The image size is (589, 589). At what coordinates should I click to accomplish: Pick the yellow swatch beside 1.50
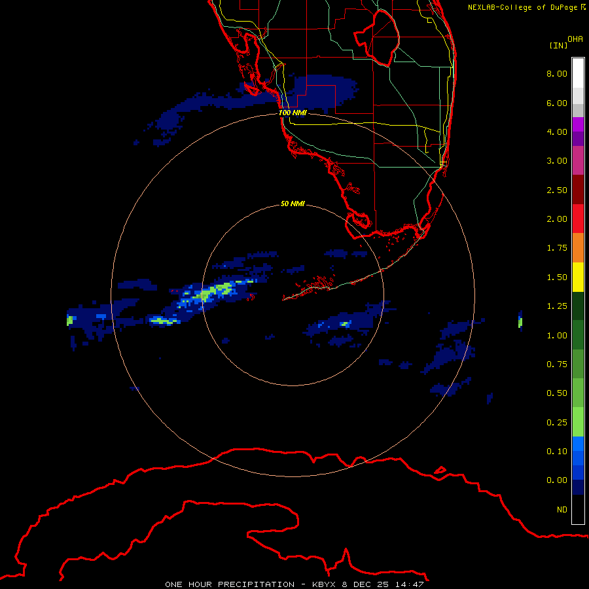click(578, 277)
